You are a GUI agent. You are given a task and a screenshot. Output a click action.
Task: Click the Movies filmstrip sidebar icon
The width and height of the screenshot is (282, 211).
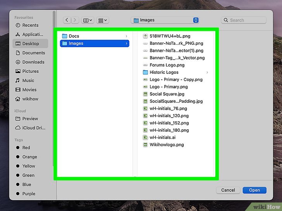[18, 90]
